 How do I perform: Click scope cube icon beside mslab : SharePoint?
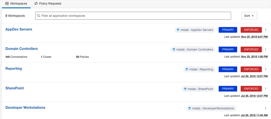point(185,89)
